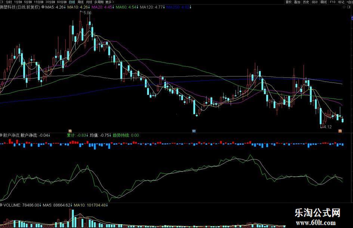Switch to the 周线 weekly chart
This screenshot has height=228, width=353.
click(80, 2)
